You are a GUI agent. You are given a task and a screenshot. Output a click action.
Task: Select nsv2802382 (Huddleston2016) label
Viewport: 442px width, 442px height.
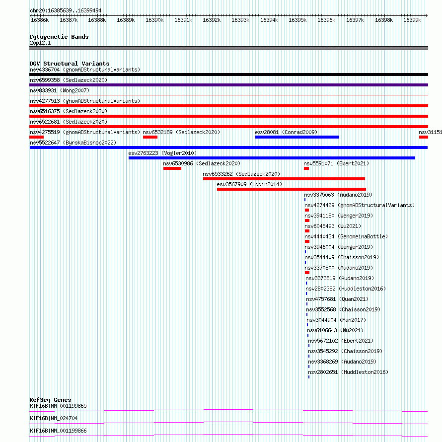[x=346, y=289]
